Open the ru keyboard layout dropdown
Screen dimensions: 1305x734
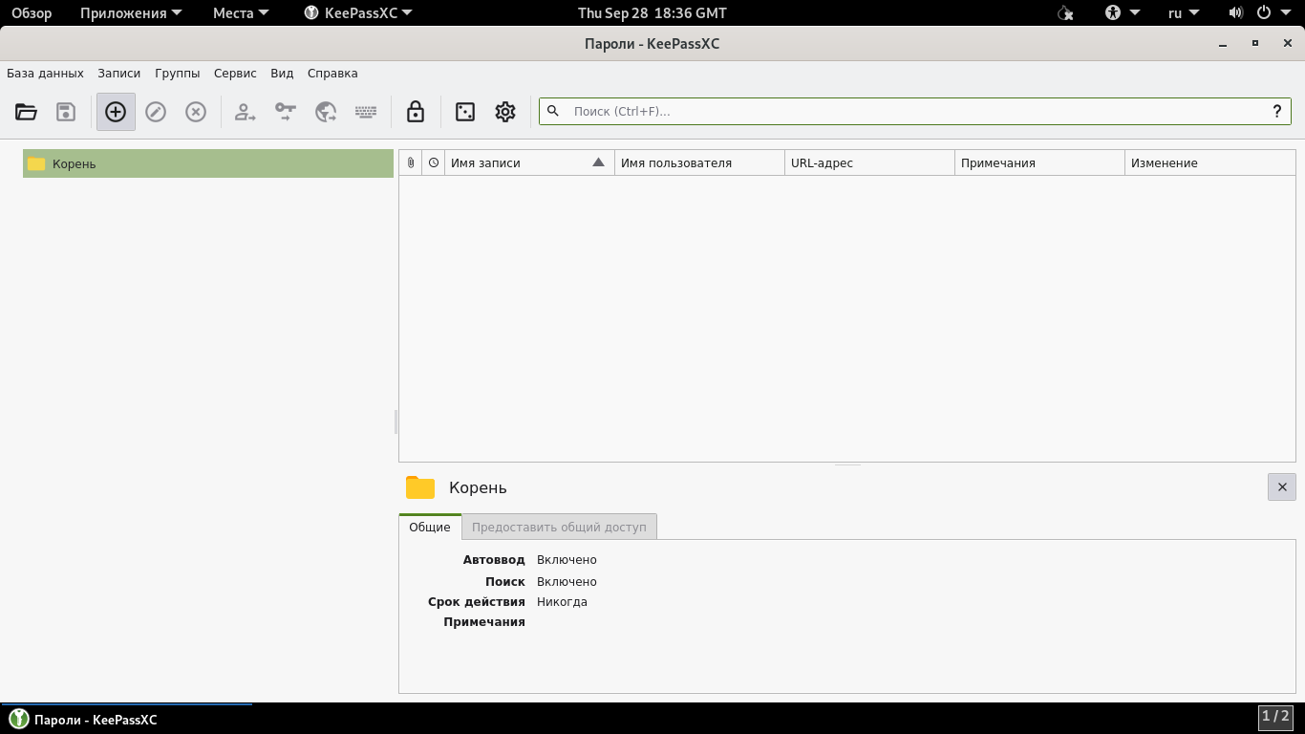[1183, 13]
